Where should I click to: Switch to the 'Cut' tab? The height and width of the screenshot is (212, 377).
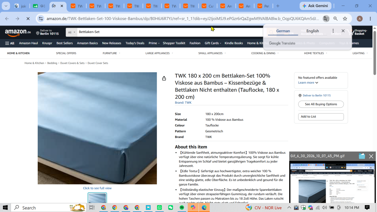(x=208, y=6)
